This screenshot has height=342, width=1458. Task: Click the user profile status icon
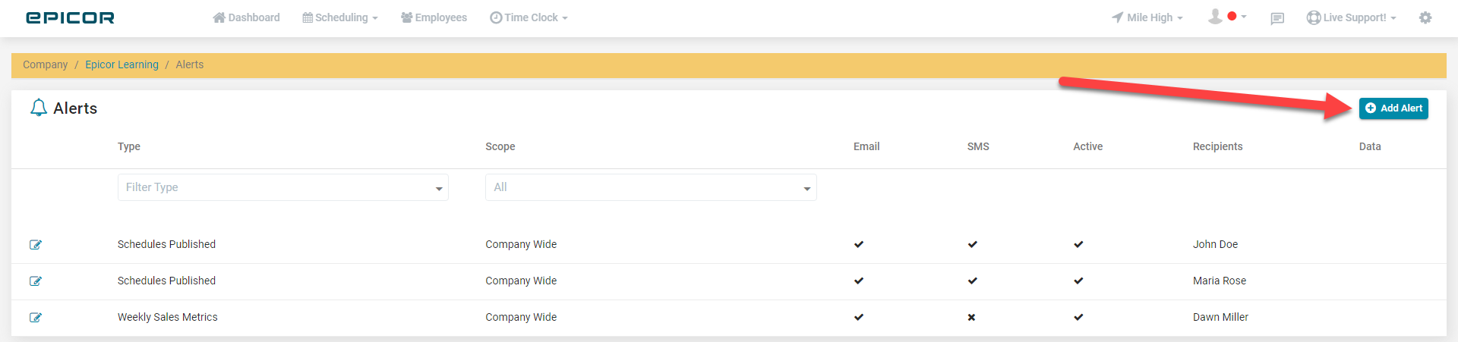coord(1227,17)
